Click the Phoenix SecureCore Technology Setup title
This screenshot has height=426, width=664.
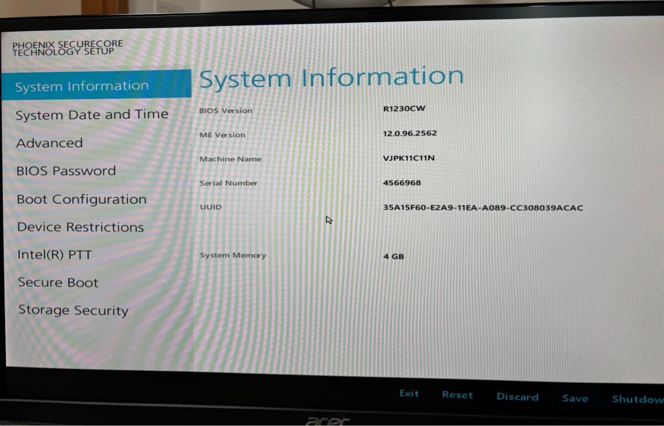coord(68,48)
